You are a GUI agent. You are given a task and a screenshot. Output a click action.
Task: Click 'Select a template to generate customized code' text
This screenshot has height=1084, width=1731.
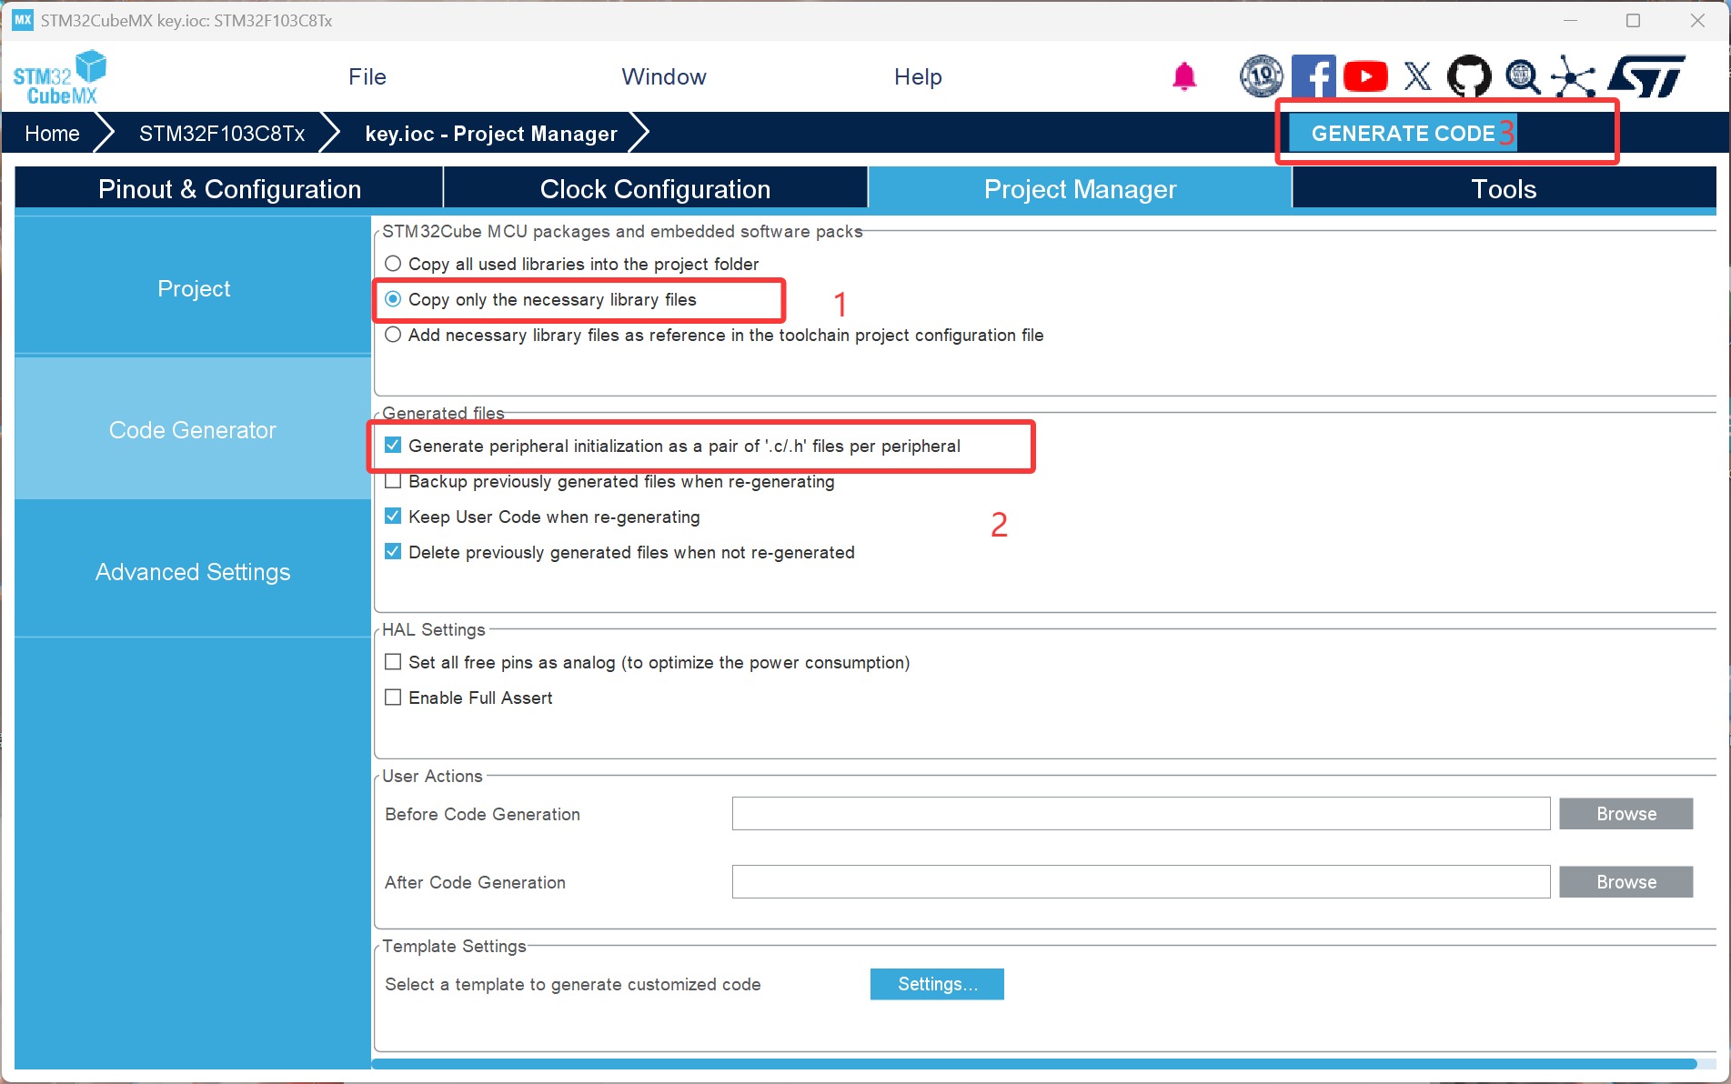(573, 984)
